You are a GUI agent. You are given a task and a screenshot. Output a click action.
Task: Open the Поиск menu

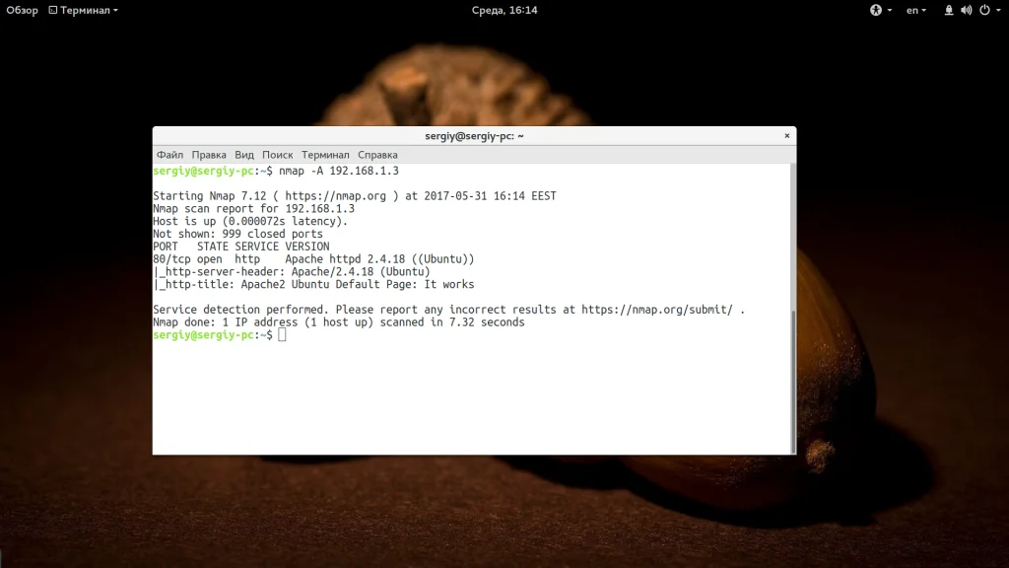[x=277, y=155]
